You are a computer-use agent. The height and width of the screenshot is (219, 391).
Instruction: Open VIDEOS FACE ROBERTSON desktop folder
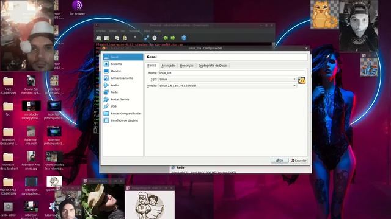click(x=8, y=186)
